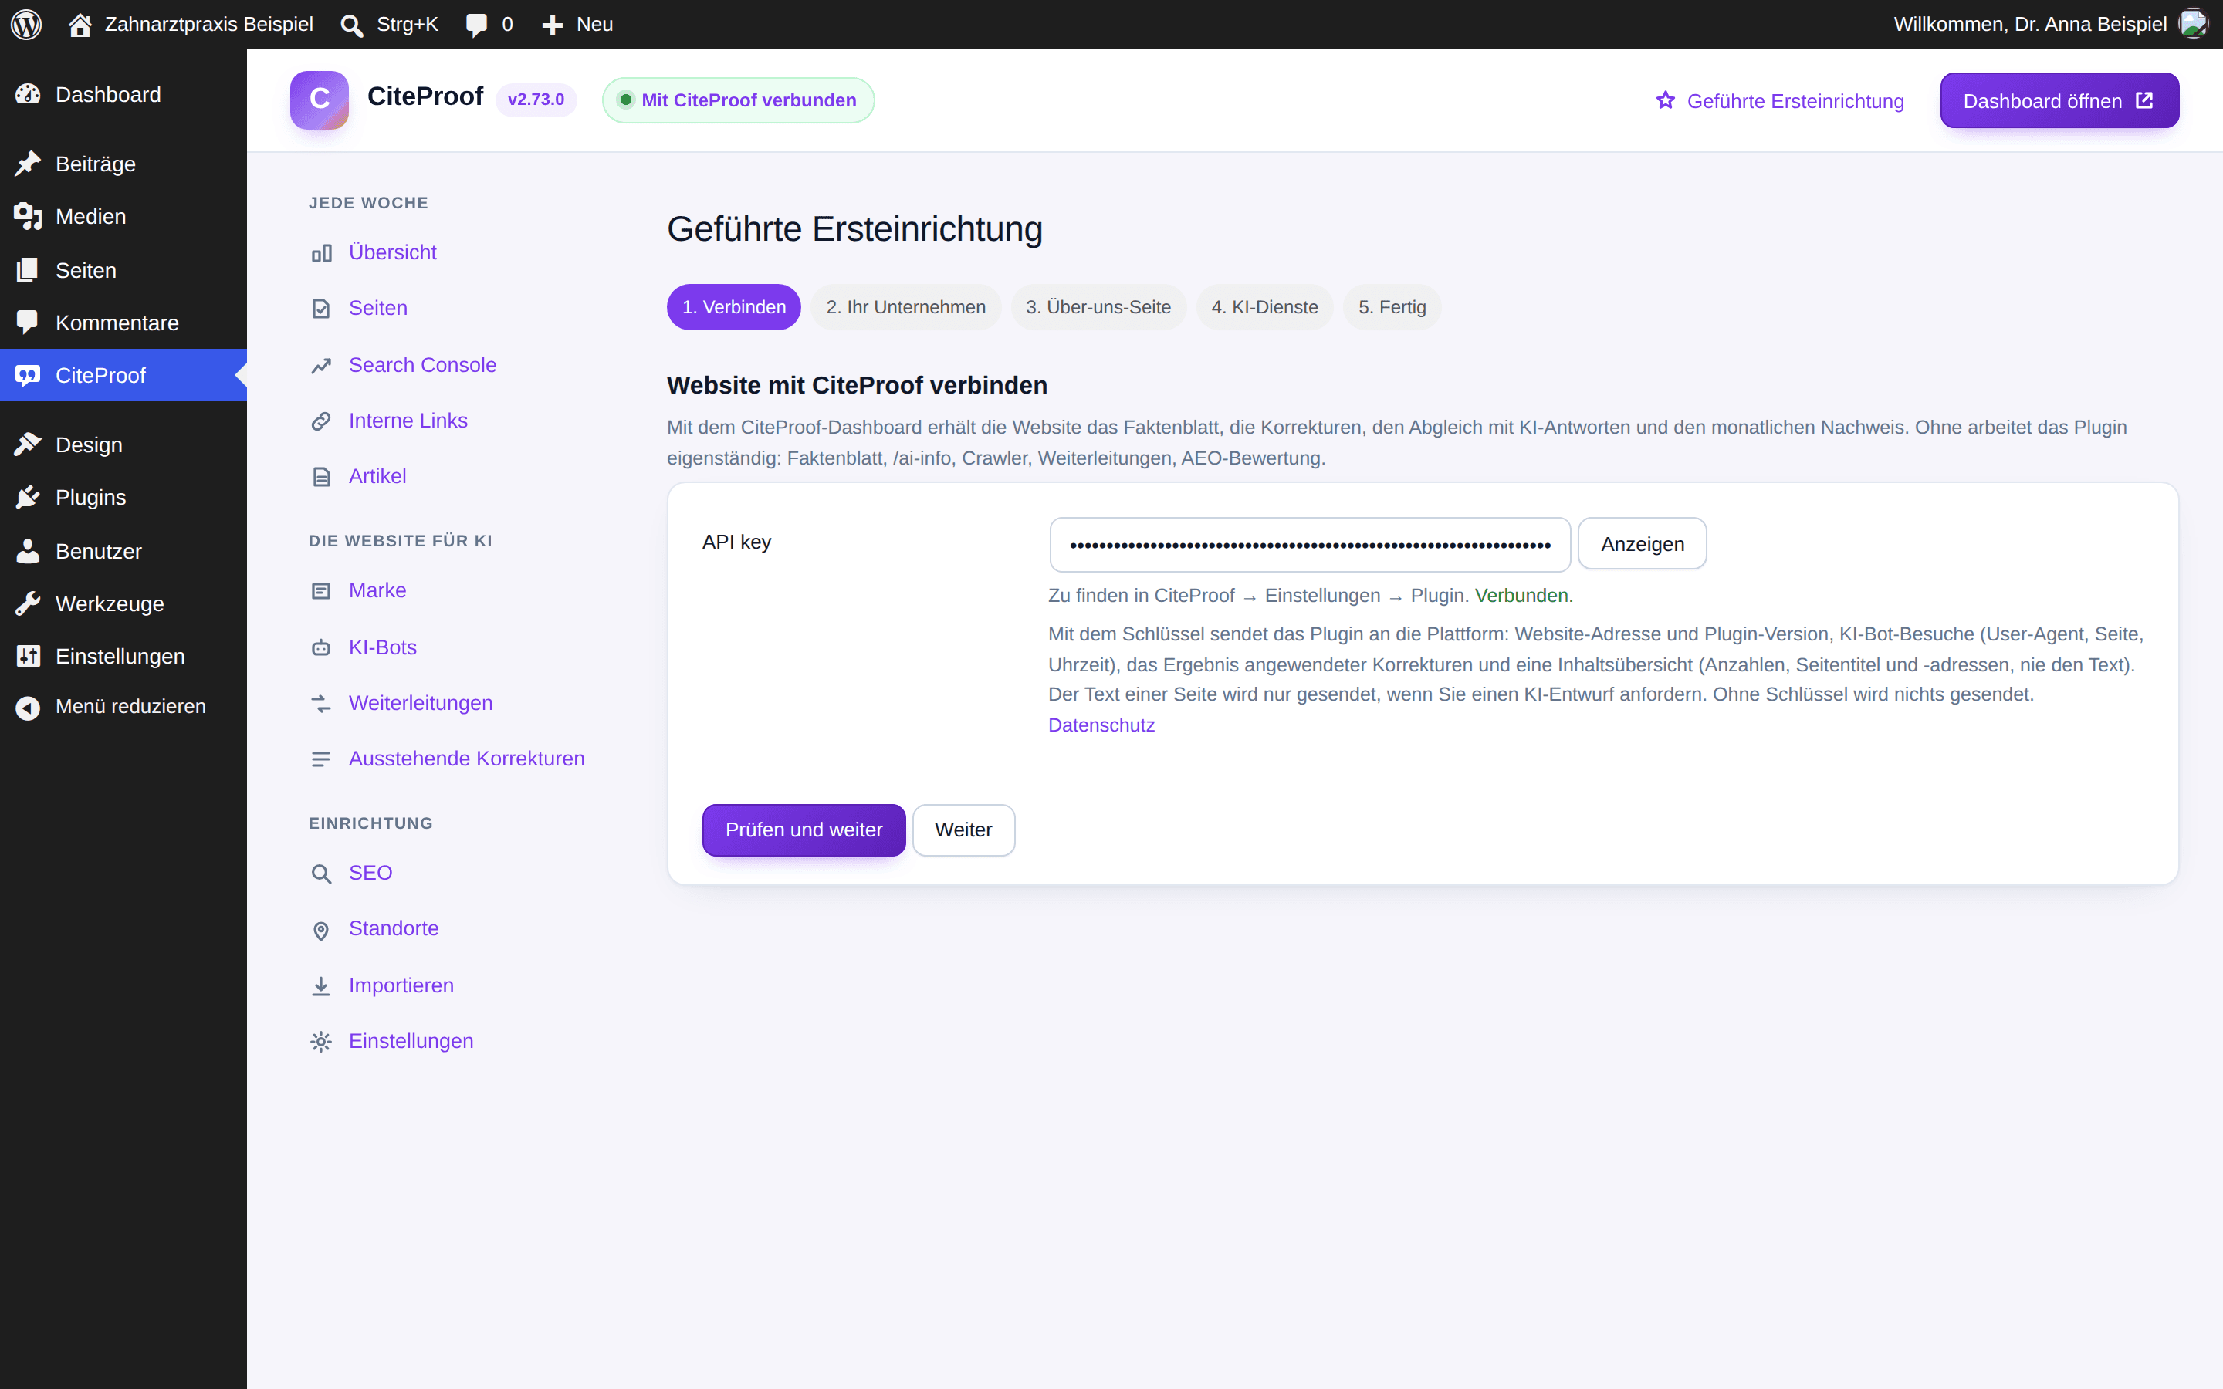Click Prüfen und weiter button

tap(804, 830)
